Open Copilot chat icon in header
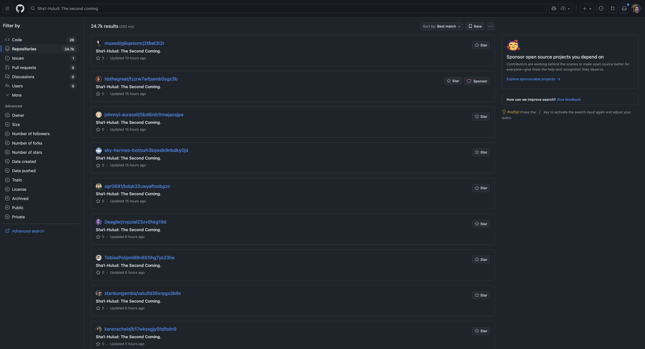The width and height of the screenshot is (645, 349). tap(554, 8)
